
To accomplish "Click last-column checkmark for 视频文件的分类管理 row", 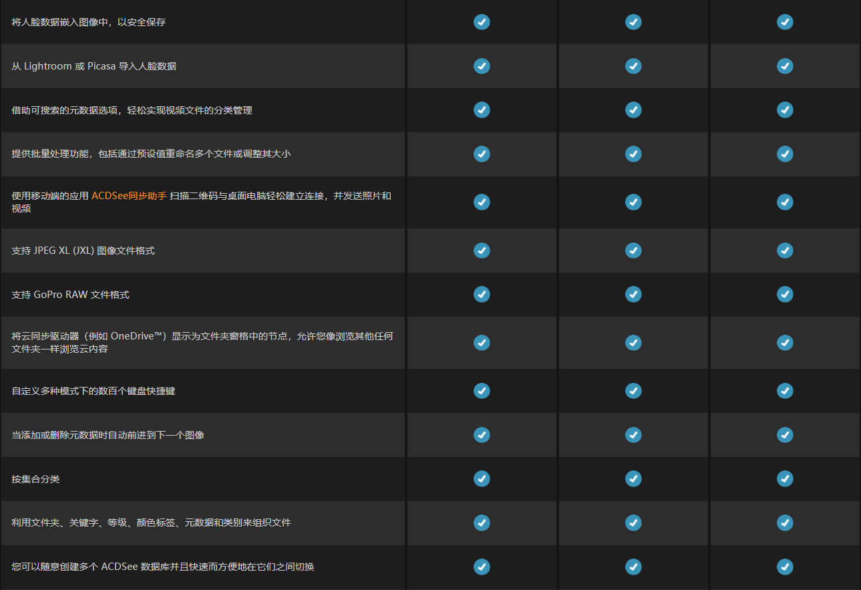I will (x=785, y=110).
